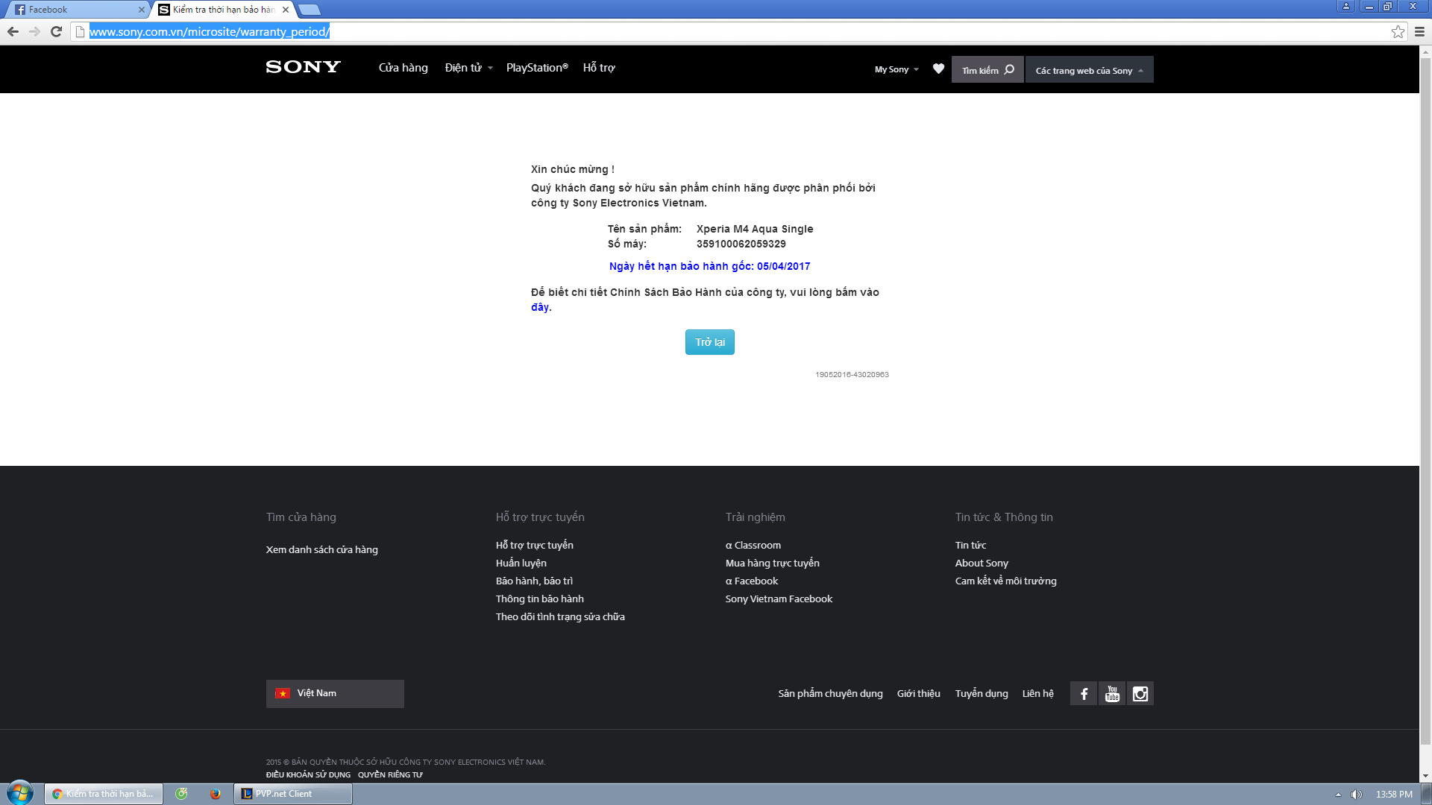Reload the page with refresh icon

click(56, 31)
